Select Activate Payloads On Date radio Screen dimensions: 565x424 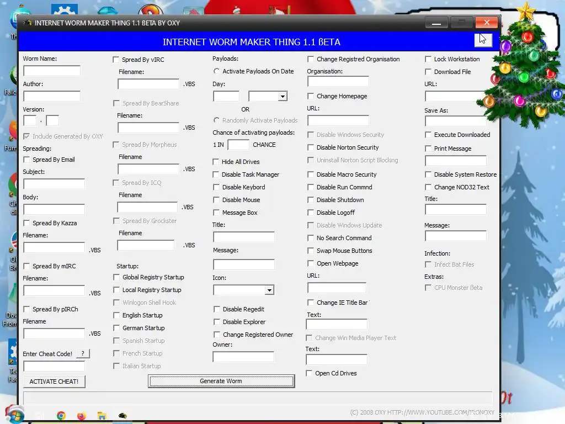click(x=216, y=71)
